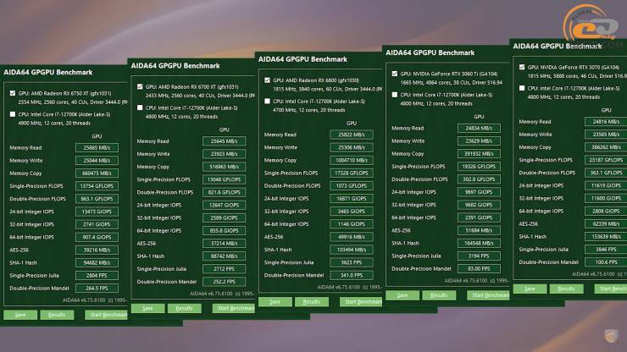
Task: Select Memory Copy value 660475 MB/s
Action: [97, 173]
